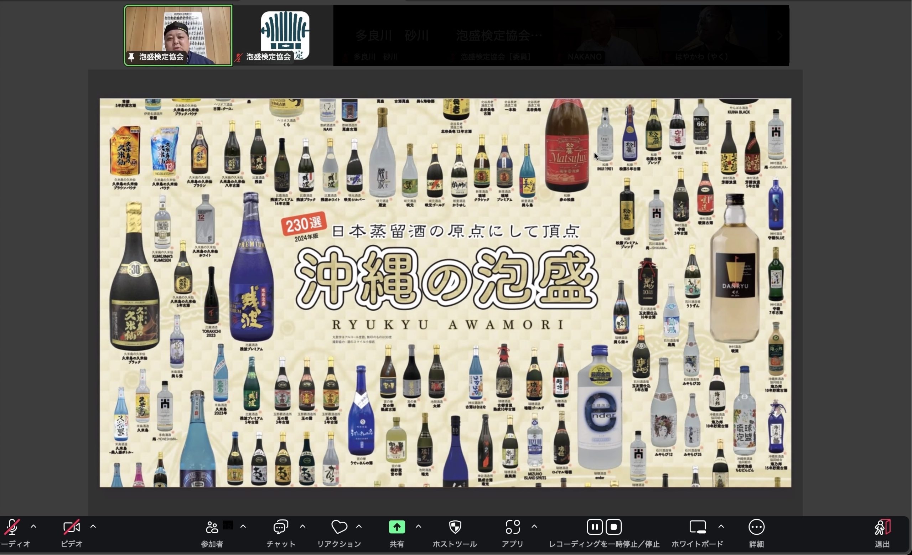Click the red 230選 badge on slide
Image resolution: width=912 pixels, height=555 pixels.
tap(304, 223)
